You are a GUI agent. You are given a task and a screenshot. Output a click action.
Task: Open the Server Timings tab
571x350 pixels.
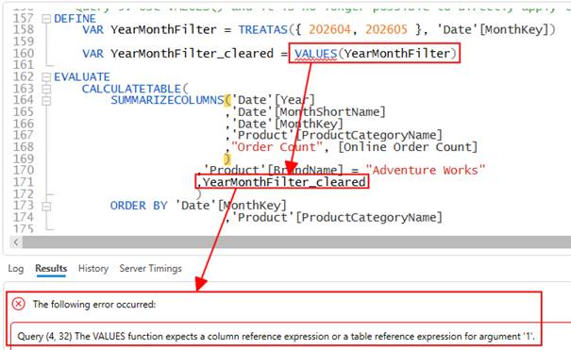pos(150,269)
